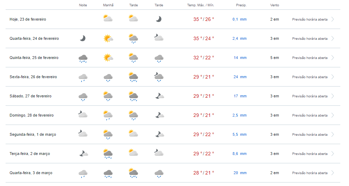Click the afternoon rain icon for Sexta-feira, 26 de fevereiro
This screenshot has height=186, width=349.
tap(133, 77)
